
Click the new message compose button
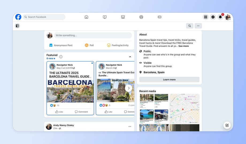[227, 125]
